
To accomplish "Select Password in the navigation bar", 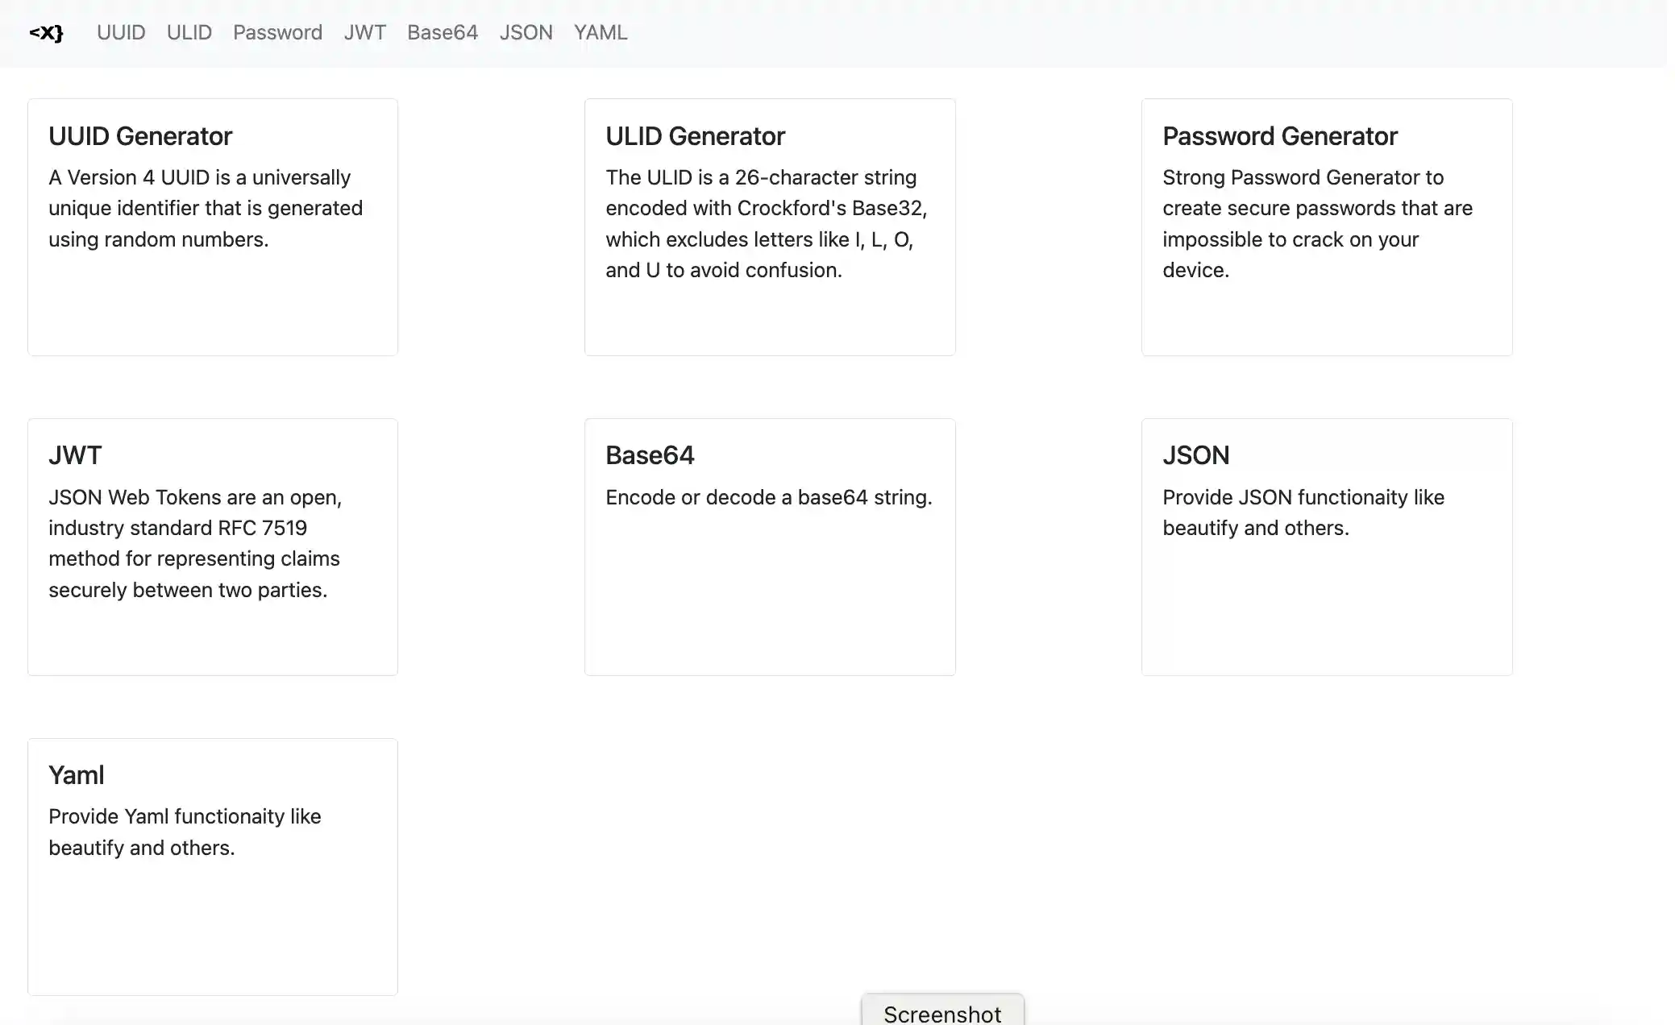I will [x=277, y=33].
